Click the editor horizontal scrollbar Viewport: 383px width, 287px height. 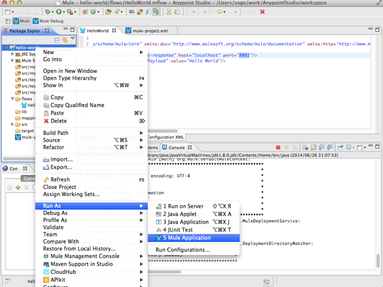[x=162, y=131]
